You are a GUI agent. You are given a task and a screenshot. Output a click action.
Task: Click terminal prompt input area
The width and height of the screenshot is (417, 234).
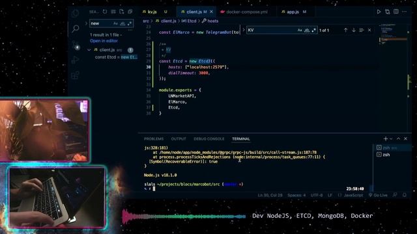[154, 189]
